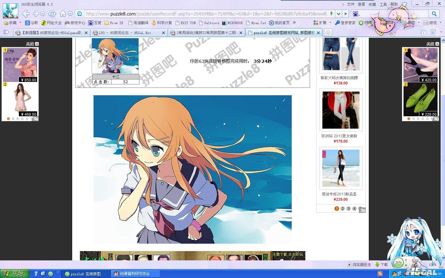445x278 pixels.
Task: Click the magnifier search button
Action: (434, 14)
